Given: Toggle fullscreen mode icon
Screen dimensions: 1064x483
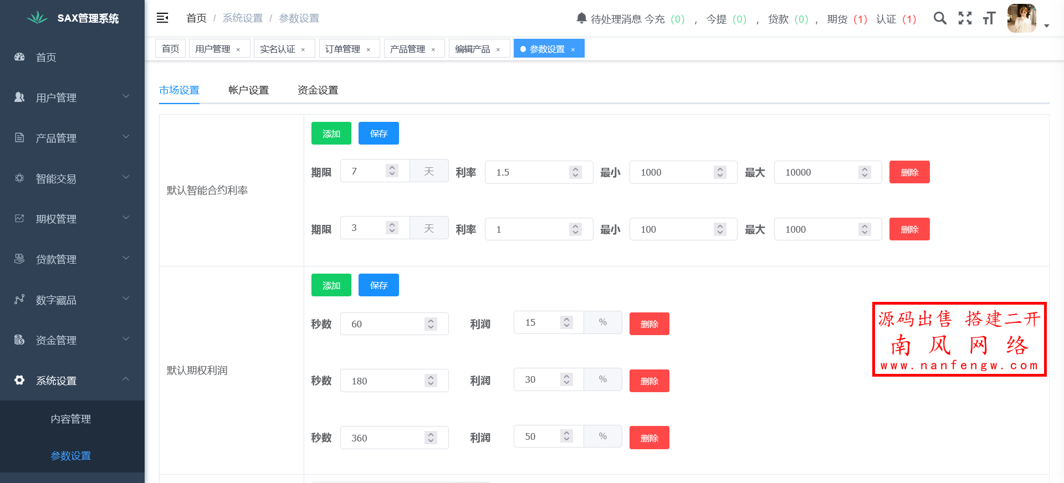Looking at the screenshot, I should [965, 18].
